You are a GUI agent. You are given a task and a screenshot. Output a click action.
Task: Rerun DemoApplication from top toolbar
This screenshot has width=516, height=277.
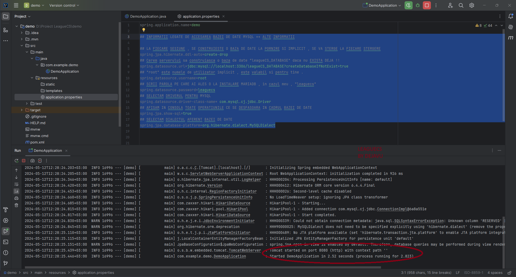coord(409,5)
